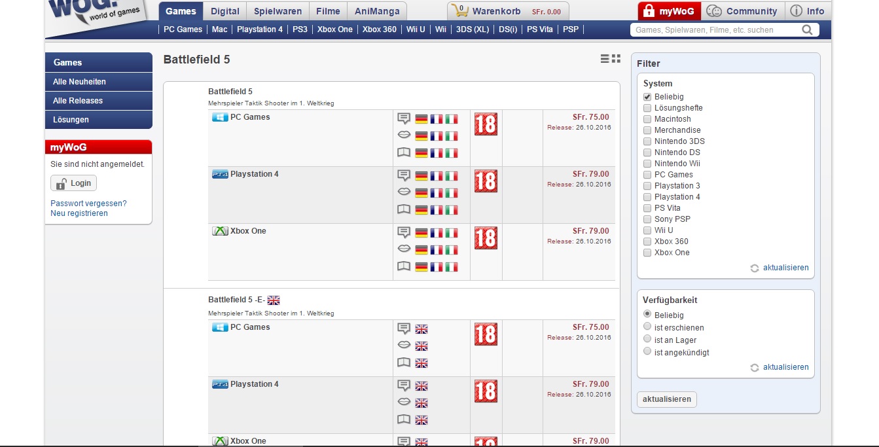Viewport: 879px width, 447px height.
Task: Focus the search input field
Action: pyautogui.click(x=715, y=29)
